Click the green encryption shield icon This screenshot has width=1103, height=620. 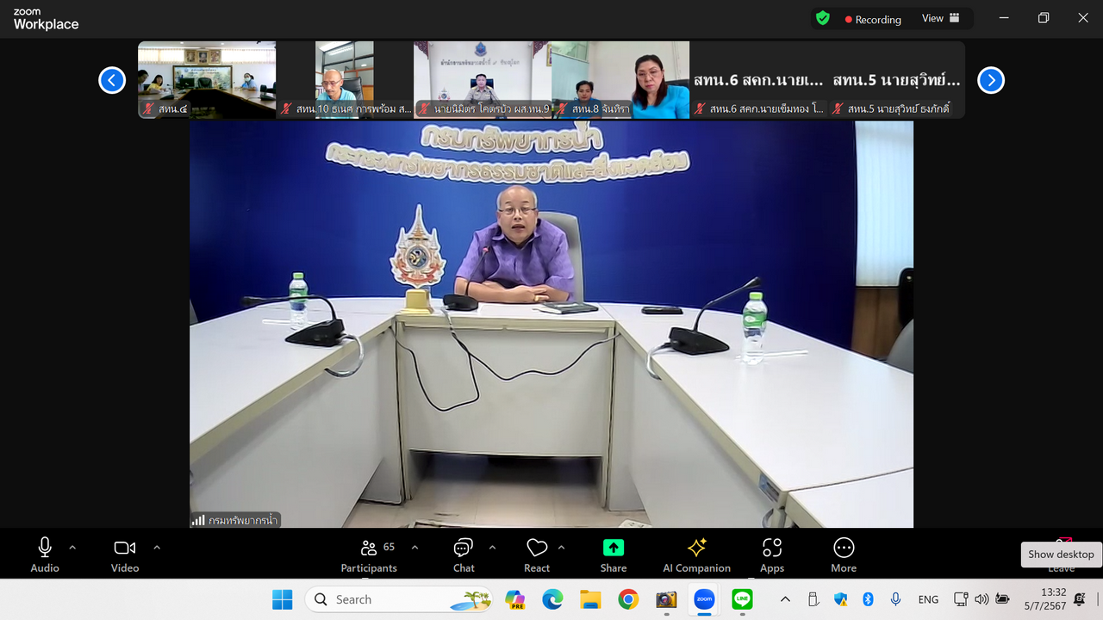(x=823, y=18)
